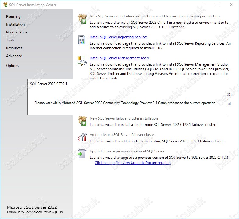Minimize the Installation Center window
Image resolution: width=239 pixels, height=219 pixels.
pyautogui.click(x=204, y=5)
